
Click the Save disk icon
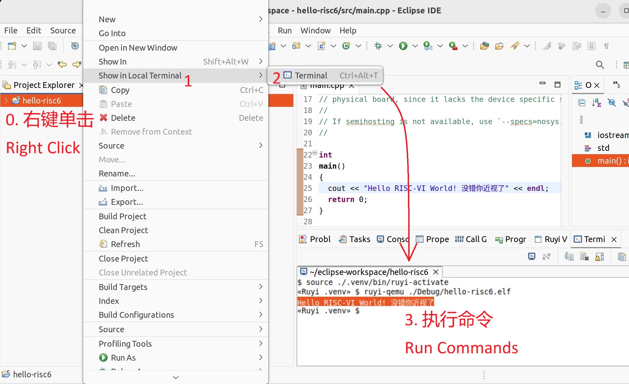tap(37, 46)
